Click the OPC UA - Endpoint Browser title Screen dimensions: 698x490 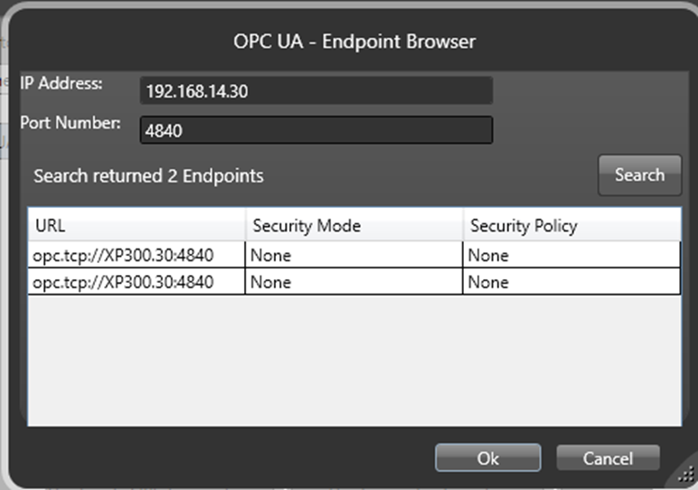tap(353, 42)
